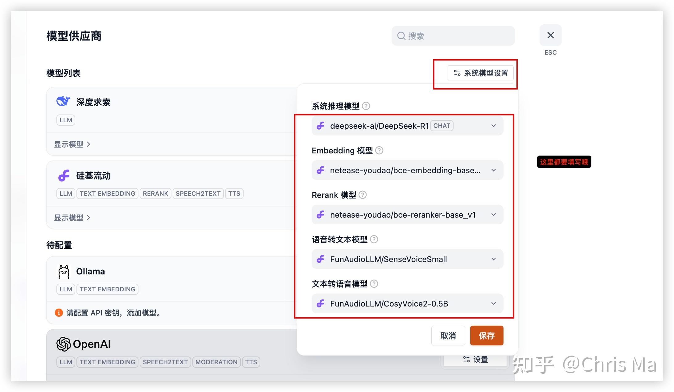Click the 搜索 search field

(x=453, y=36)
